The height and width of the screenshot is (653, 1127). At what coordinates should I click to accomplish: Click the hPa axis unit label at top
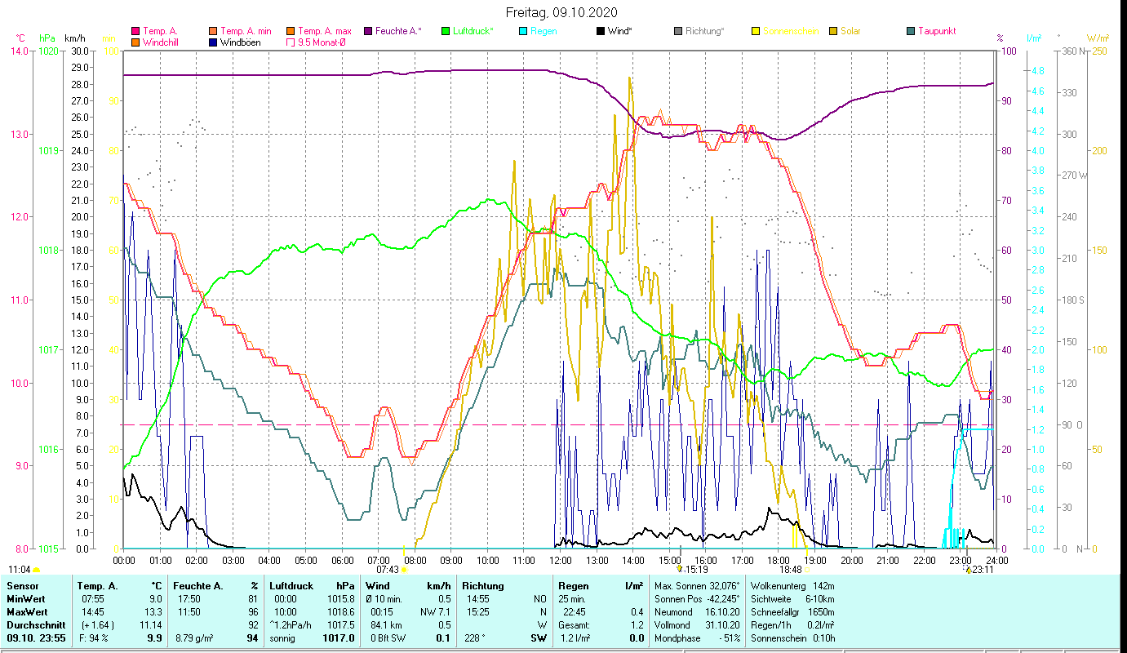coord(47,38)
